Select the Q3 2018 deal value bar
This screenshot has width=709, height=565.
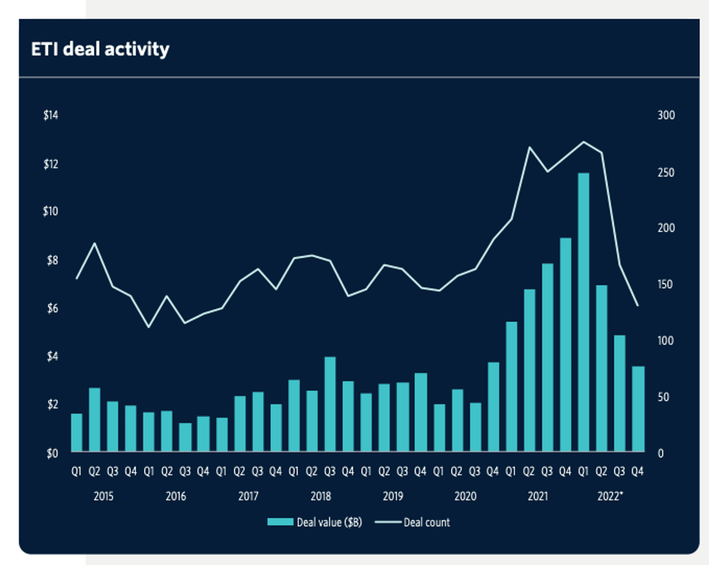330,404
